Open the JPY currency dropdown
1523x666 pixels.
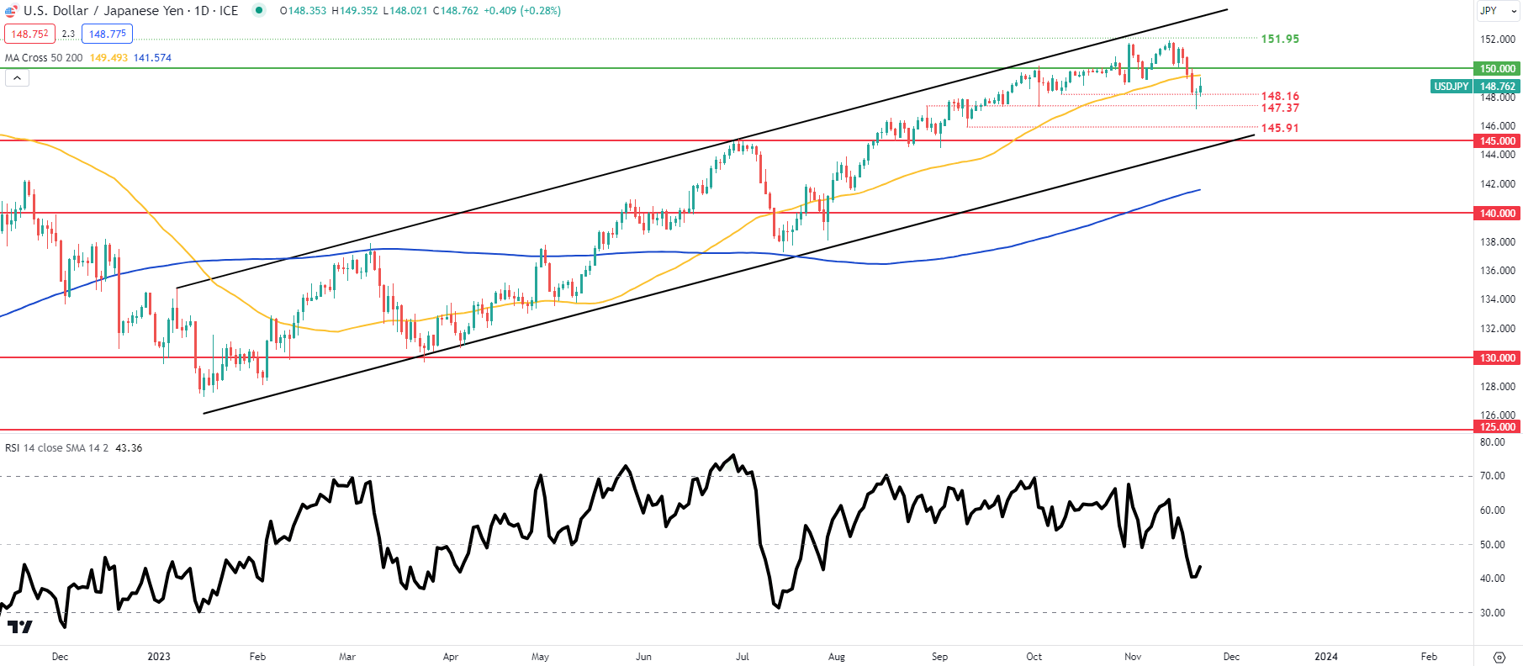[x=1498, y=11]
